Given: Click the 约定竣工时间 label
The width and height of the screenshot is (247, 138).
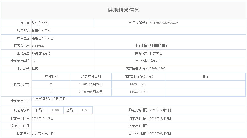Looking at the screenshot, I should pyautogui.click(x=139, y=118).
